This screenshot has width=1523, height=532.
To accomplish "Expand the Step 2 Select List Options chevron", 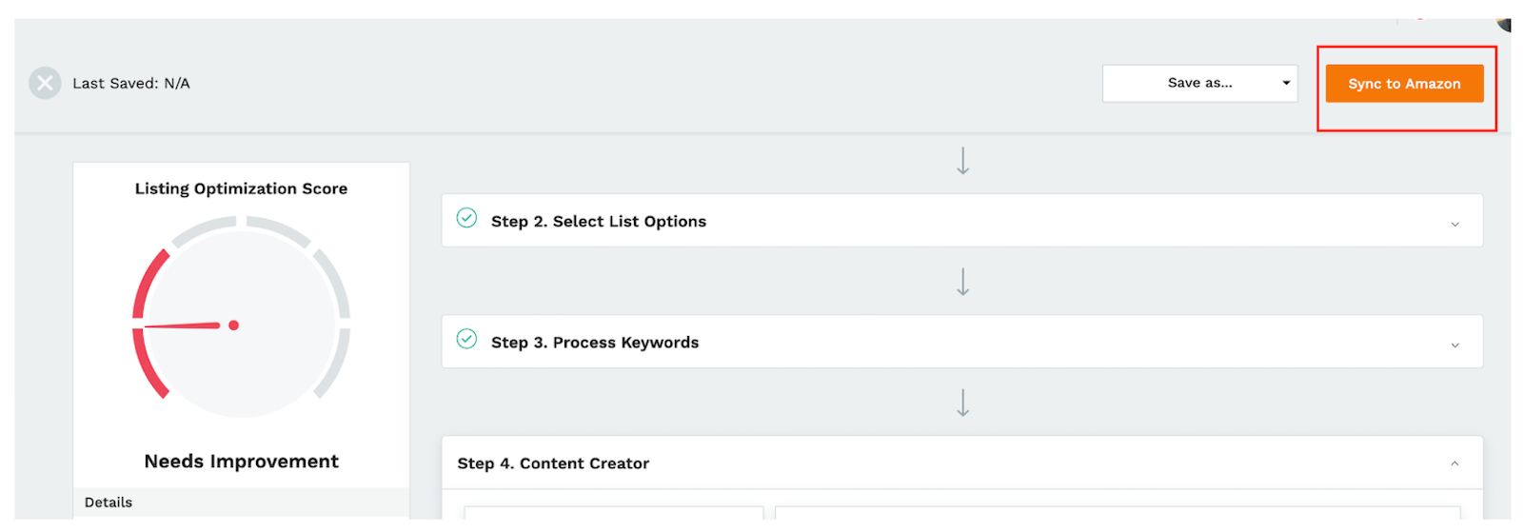I will (x=1454, y=224).
